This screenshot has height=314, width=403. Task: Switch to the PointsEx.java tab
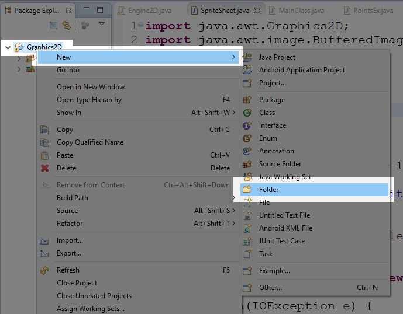[368, 11]
